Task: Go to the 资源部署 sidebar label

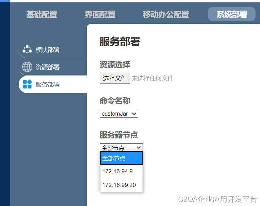Action: (x=48, y=67)
